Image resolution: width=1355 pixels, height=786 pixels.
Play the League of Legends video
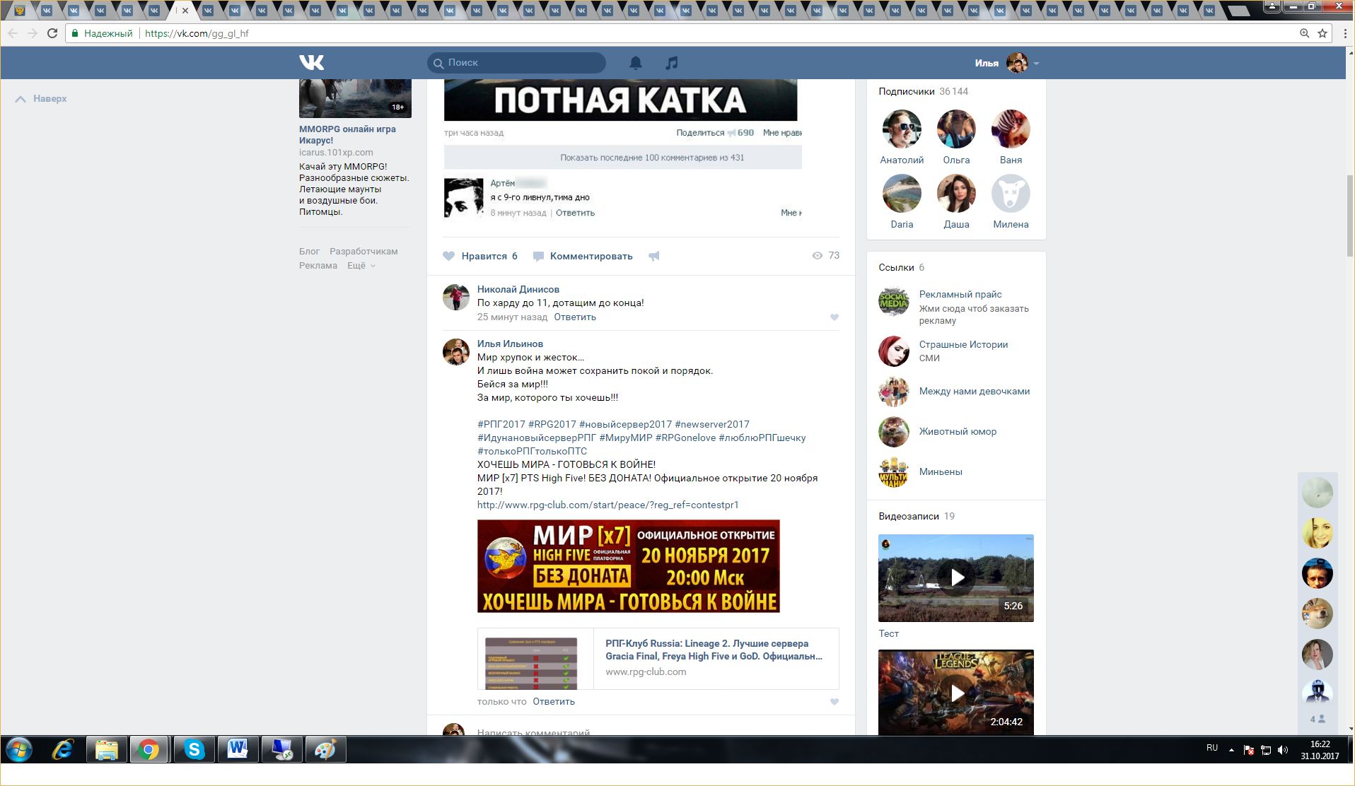[956, 692]
